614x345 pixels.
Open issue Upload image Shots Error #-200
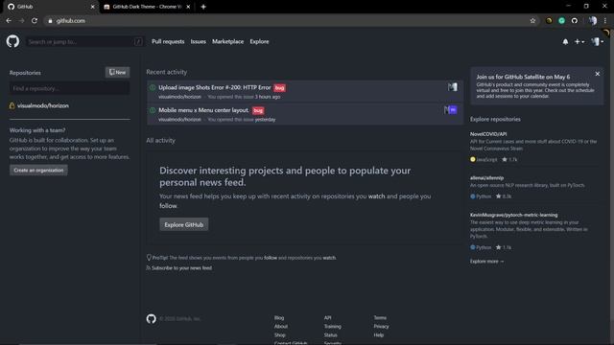pyautogui.click(x=215, y=87)
